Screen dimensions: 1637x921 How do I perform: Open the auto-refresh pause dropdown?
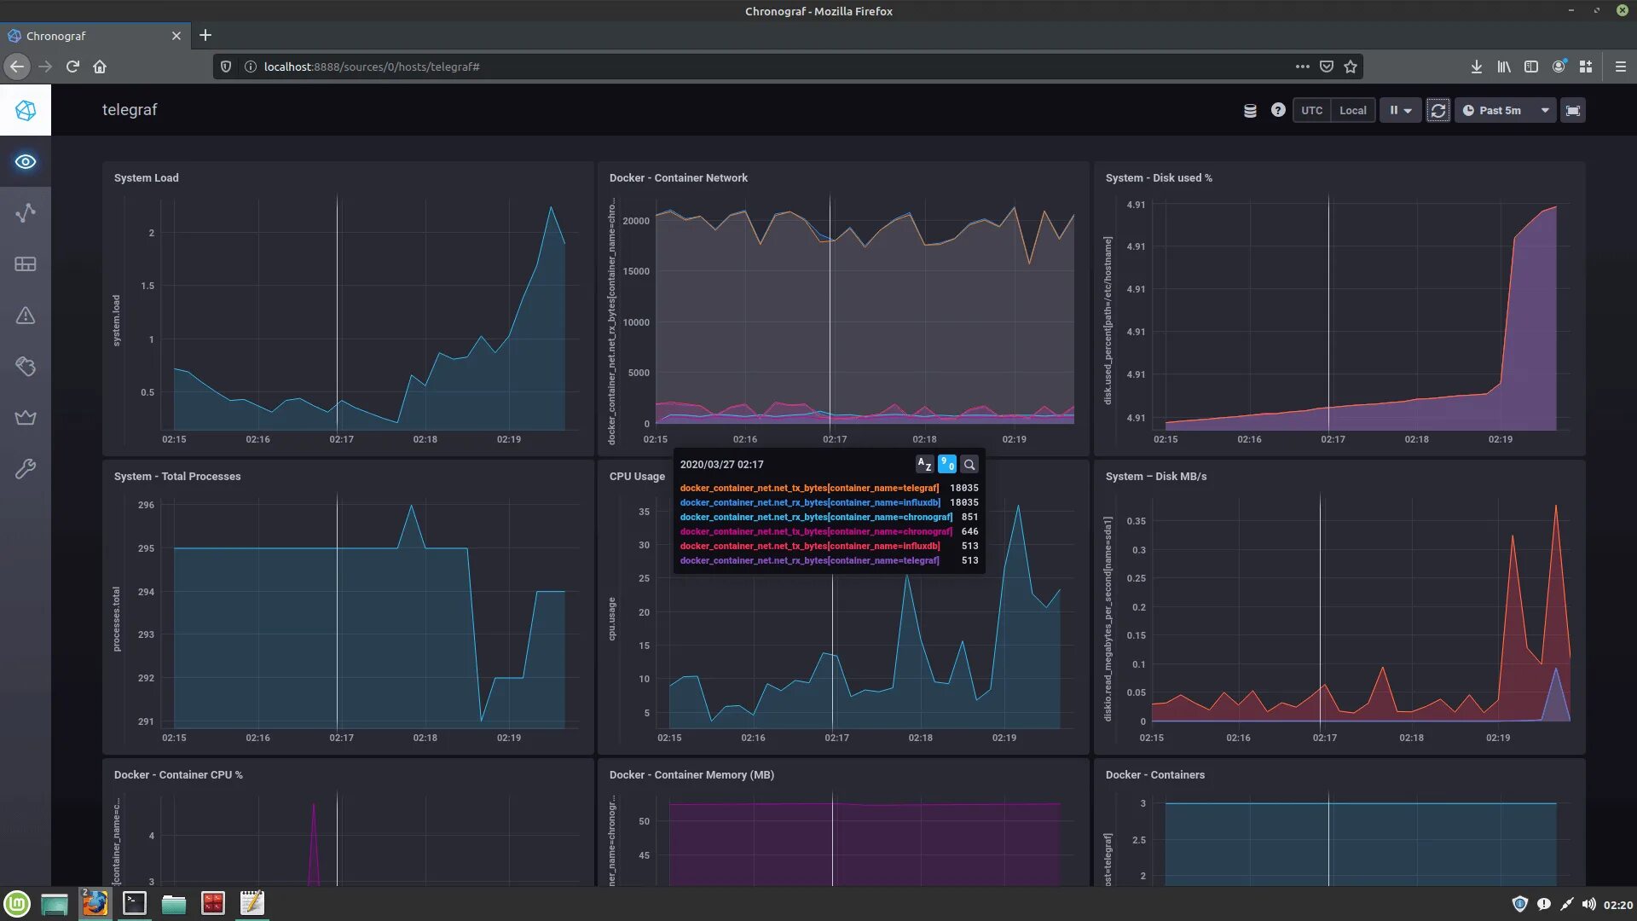coord(1400,111)
